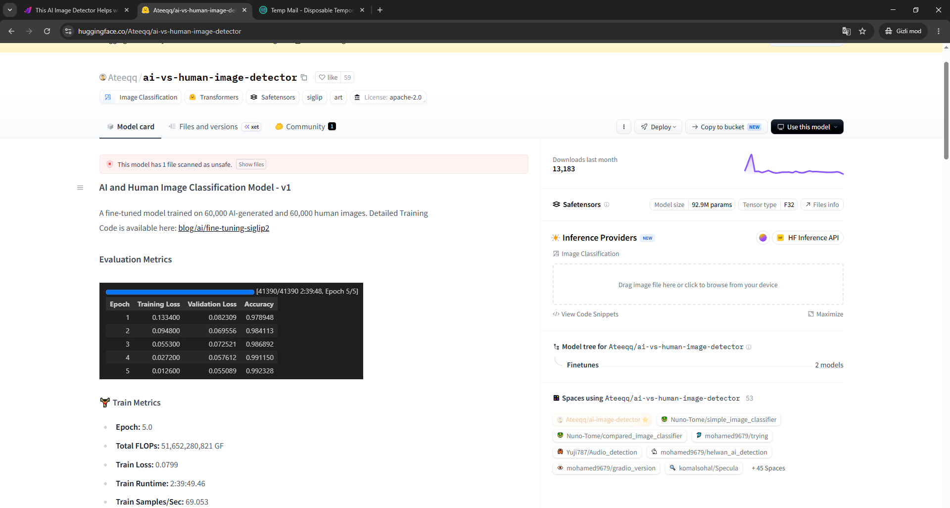Click the browser forward arrow
The image size is (950, 508).
[x=29, y=31]
